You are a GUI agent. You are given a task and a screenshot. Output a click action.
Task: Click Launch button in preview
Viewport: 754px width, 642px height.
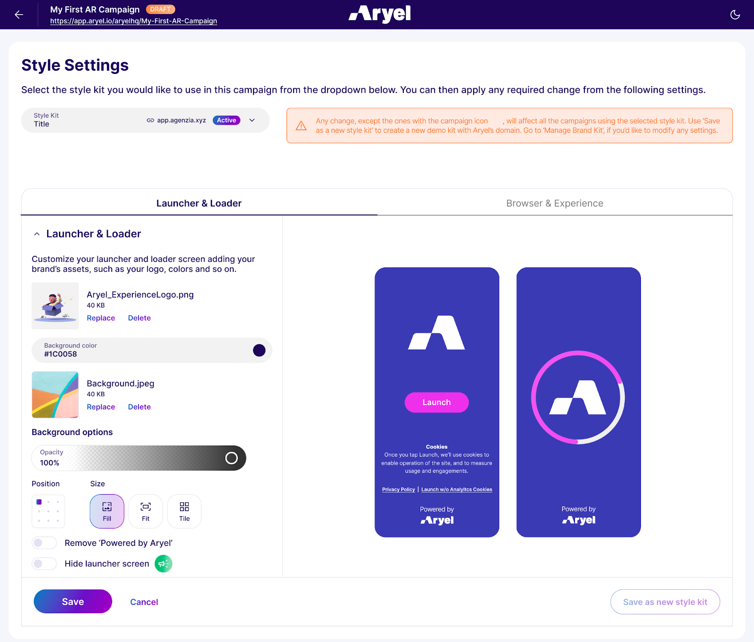coord(436,402)
